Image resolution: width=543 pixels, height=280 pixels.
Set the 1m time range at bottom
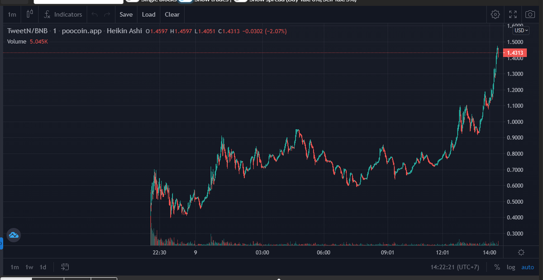tap(14, 267)
